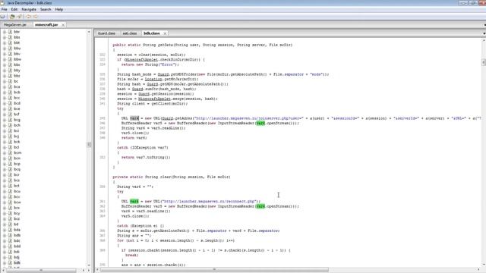Select the bcm entry in the tree
This screenshot has height=273, width=486.
pos(17,153)
